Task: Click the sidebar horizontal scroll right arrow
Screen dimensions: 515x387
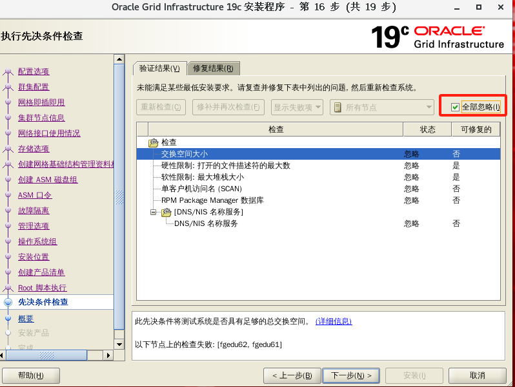Action: [x=108, y=355]
